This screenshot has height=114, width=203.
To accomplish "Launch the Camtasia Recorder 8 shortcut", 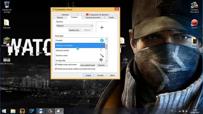I will (194, 7).
